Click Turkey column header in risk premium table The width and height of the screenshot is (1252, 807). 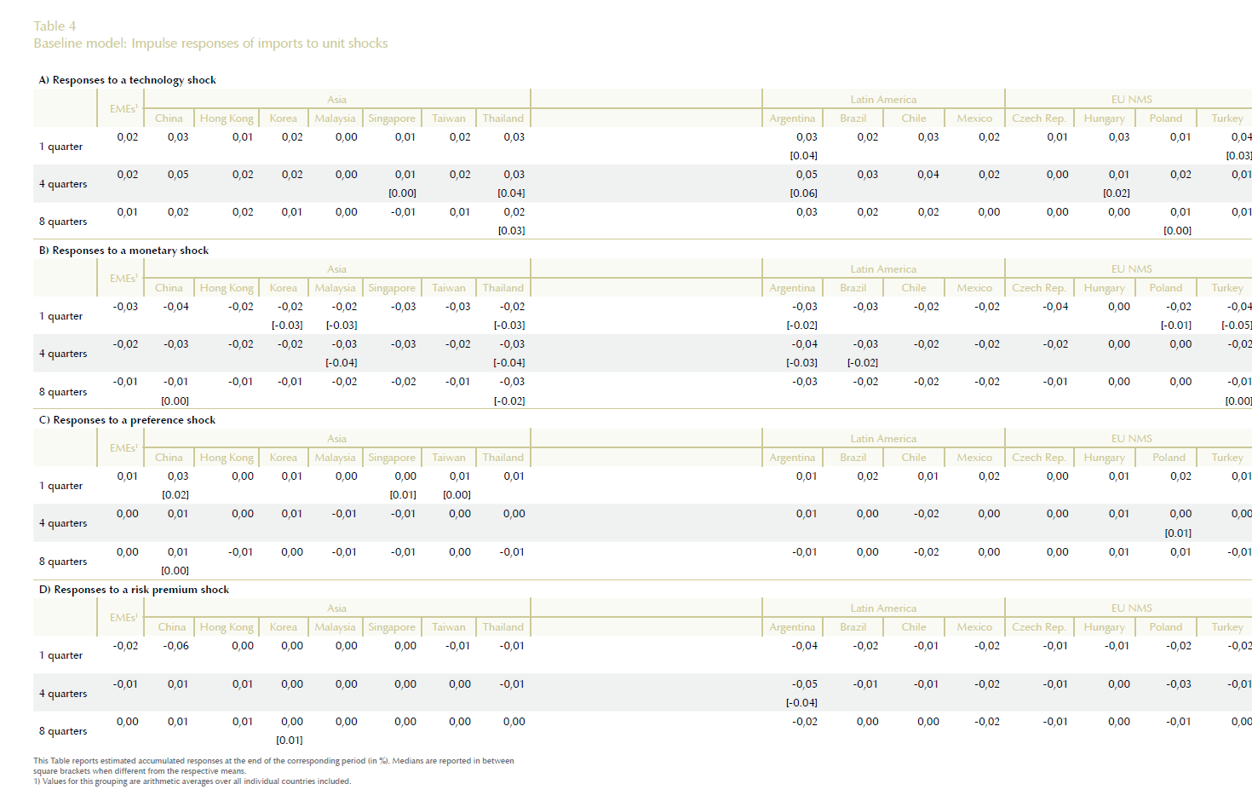pyautogui.click(x=1227, y=627)
